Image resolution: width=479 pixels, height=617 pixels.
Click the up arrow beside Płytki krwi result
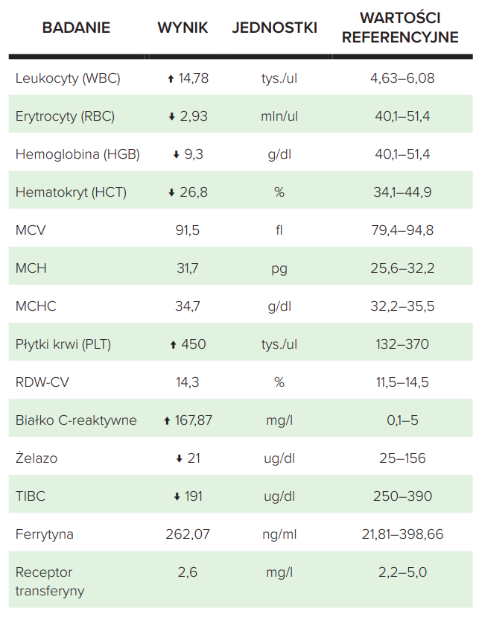[173, 344]
